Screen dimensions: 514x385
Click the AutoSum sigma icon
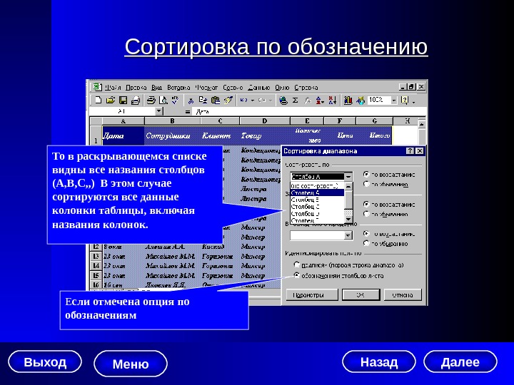pos(295,101)
